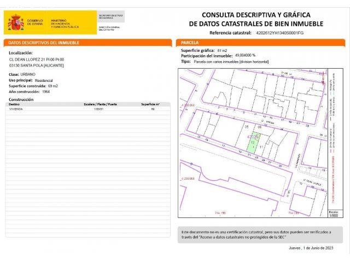Click the vertical map legend strip
Image resolution: width=350 pixels, height=262 pixels.
(335, 139)
